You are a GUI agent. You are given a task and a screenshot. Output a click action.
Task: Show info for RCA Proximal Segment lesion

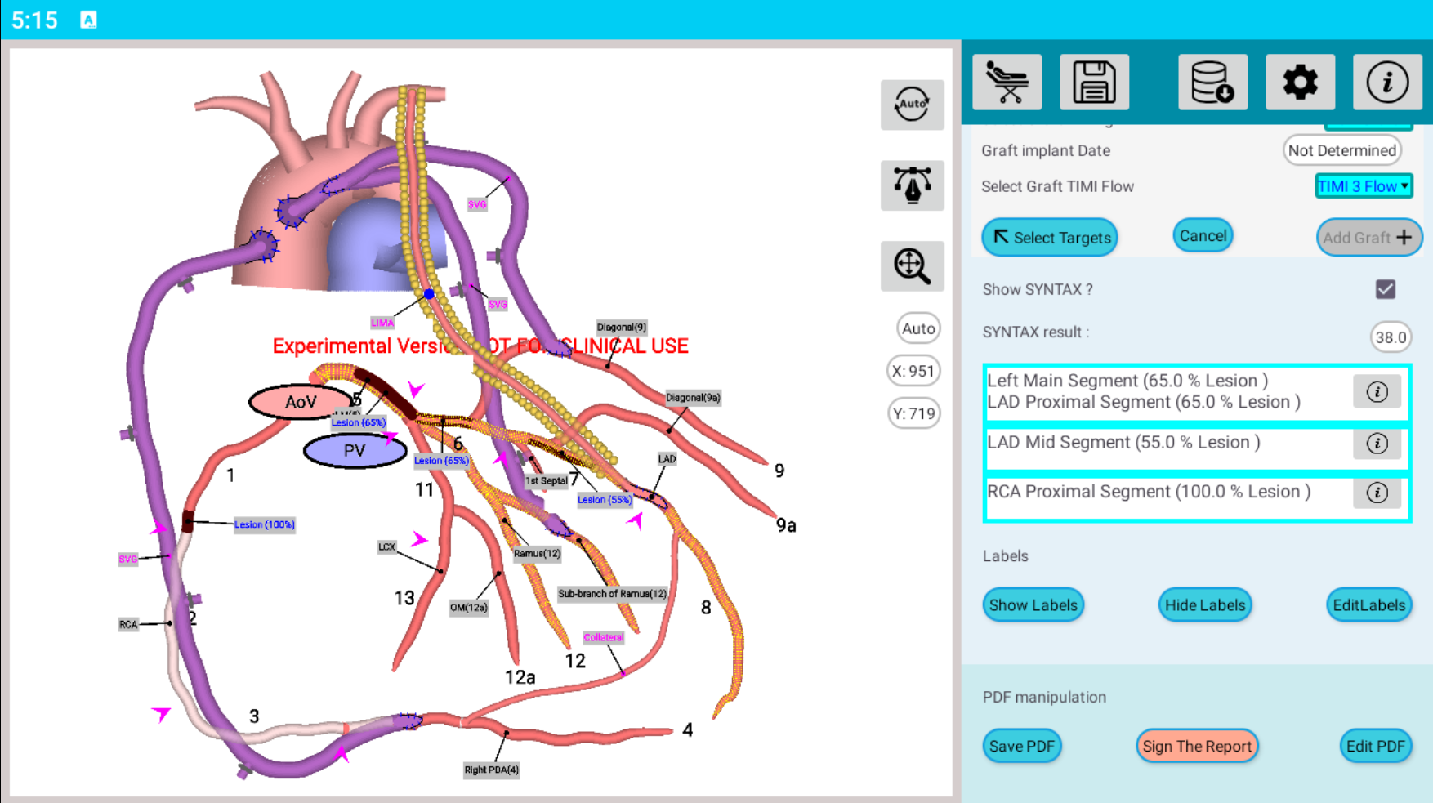pyautogui.click(x=1377, y=493)
